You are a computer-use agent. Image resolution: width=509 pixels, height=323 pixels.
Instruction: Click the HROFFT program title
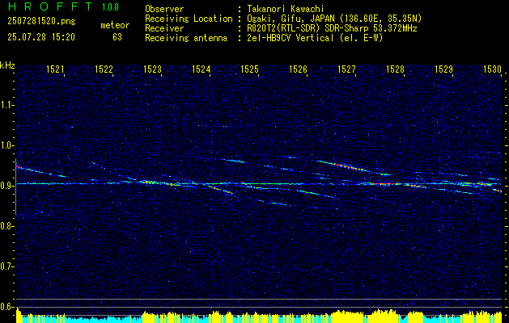click(x=50, y=6)
